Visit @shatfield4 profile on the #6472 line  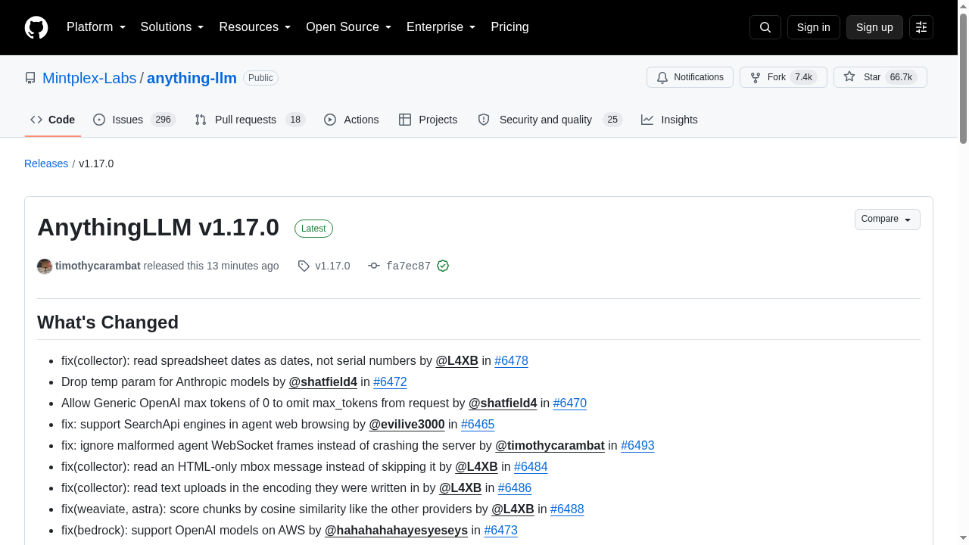pyautogui.click(x=323, y=382)
